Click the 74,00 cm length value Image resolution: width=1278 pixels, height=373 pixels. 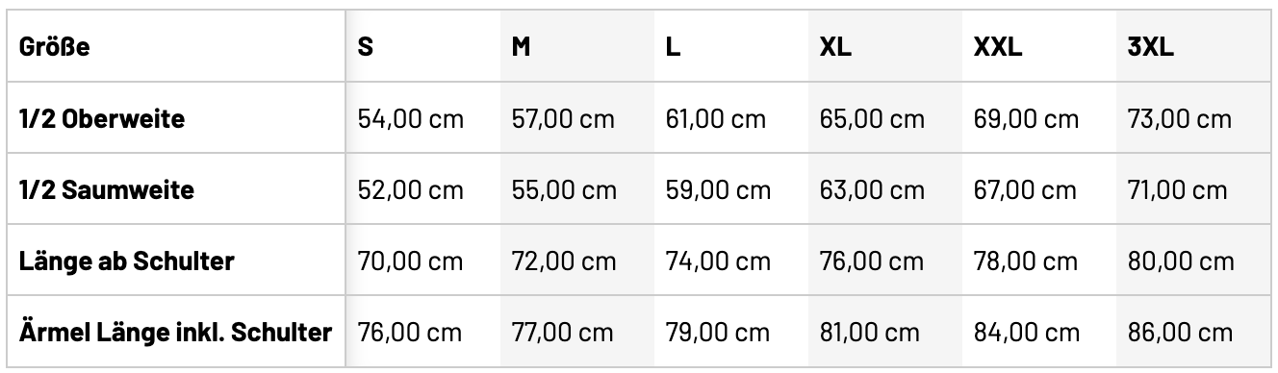(718, 261)
